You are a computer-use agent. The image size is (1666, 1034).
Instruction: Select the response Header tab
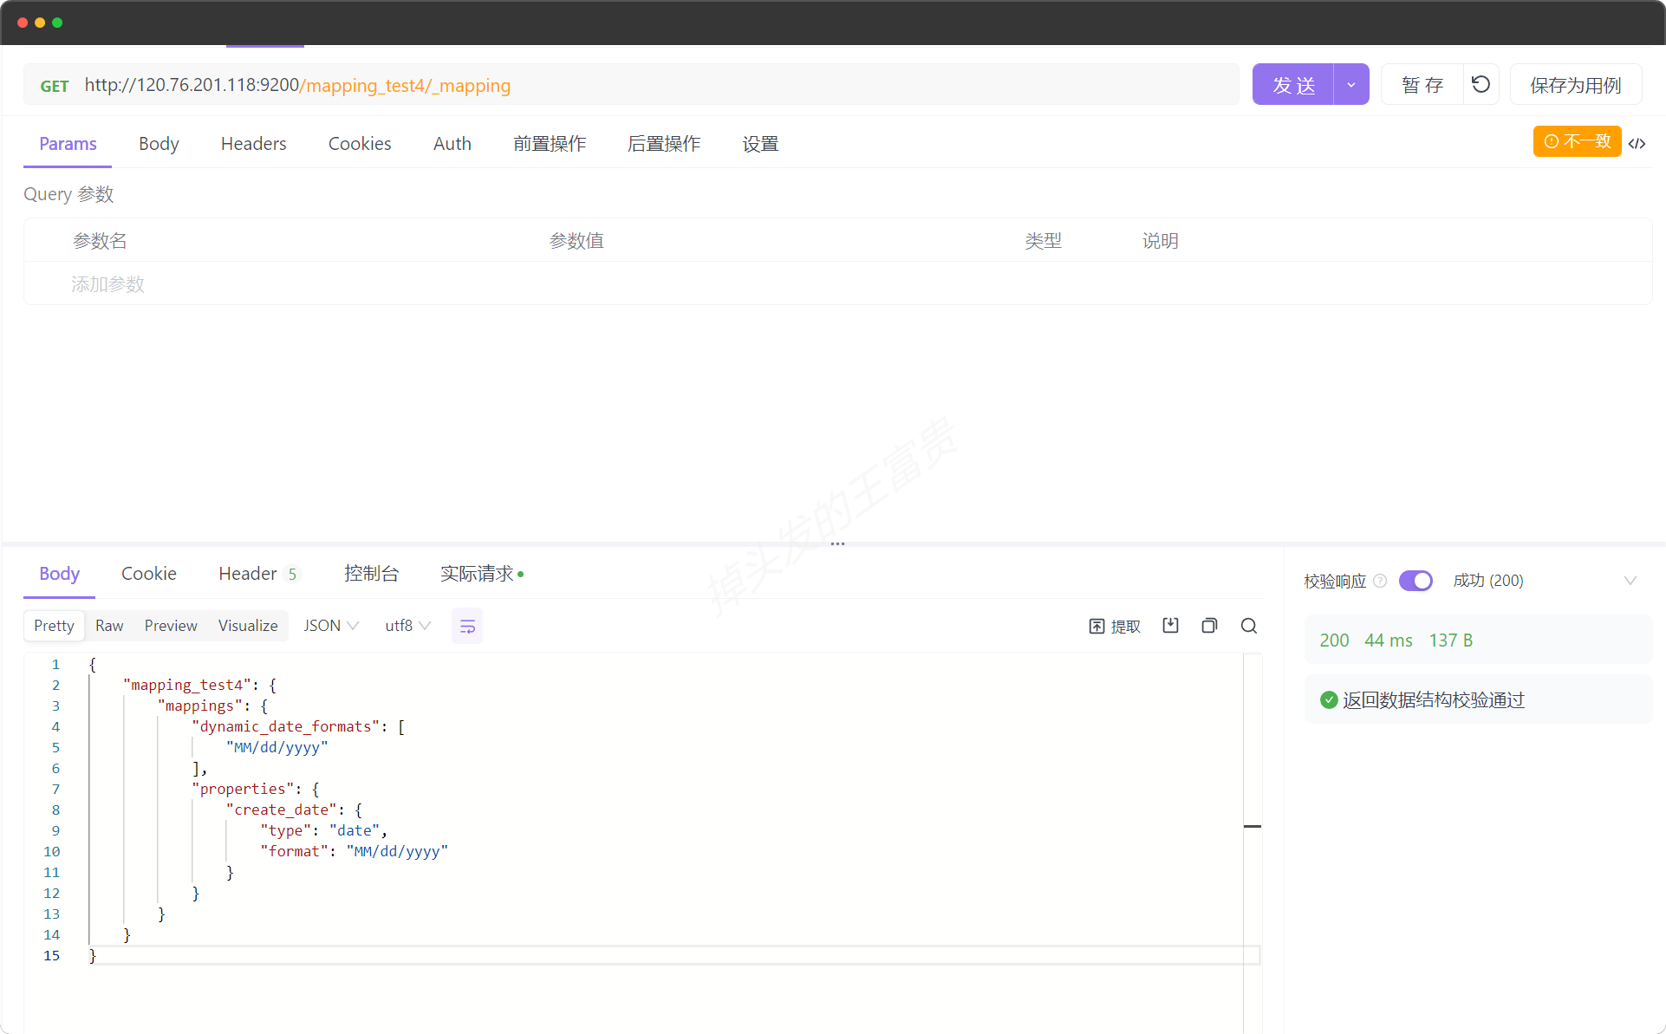pos(258,574)
